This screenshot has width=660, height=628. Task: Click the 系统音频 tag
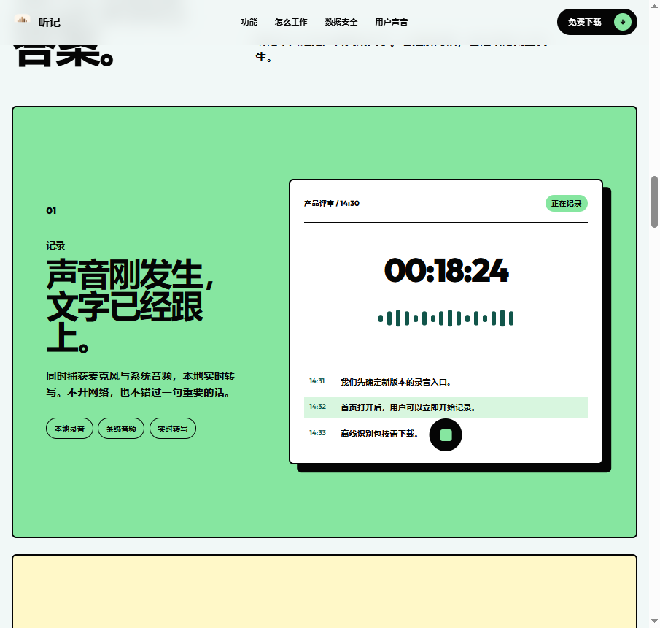click(x=121, y=429)
